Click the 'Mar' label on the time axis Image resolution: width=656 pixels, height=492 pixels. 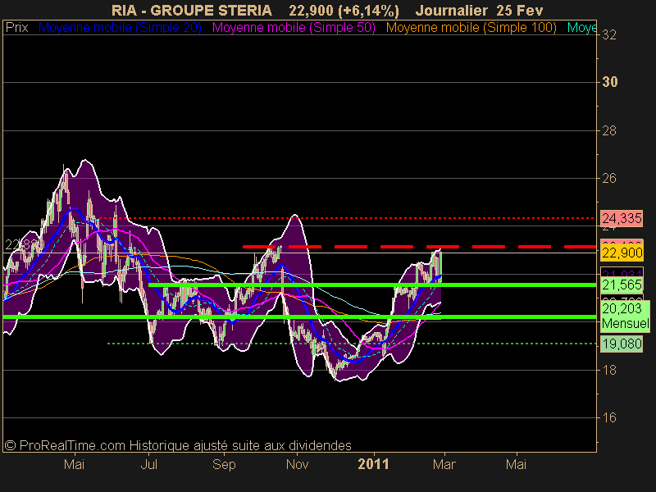pyautogui.click(x=444, y=464)
